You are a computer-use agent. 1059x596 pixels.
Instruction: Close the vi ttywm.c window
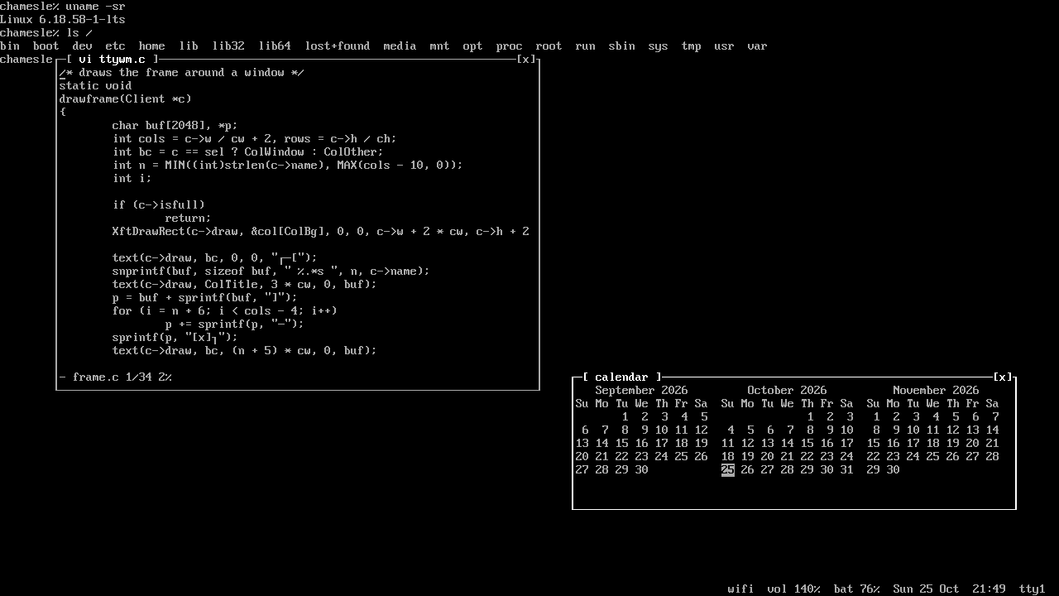pyautogui.click(x=526, y=60)
